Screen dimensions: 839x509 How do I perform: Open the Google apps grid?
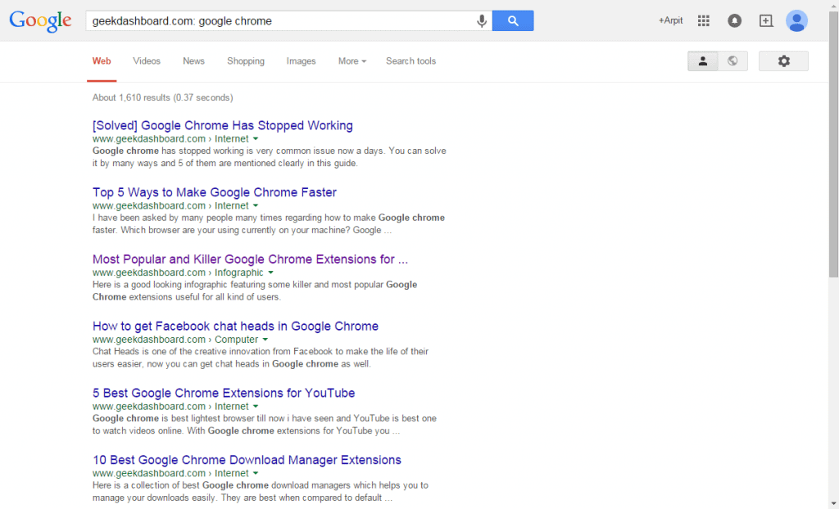(703, 20)
